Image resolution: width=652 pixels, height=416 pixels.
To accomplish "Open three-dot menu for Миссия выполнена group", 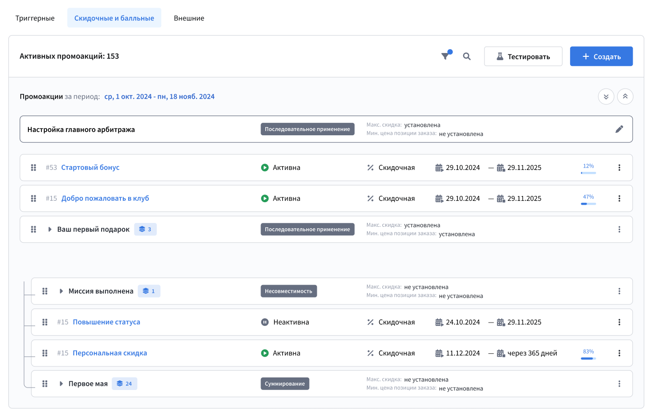I will pyautogui.click(x=619, y=291).
